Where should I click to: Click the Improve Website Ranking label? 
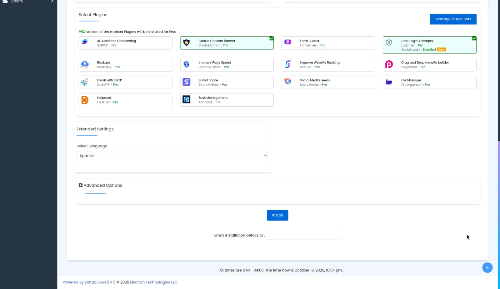click(320, 63)
